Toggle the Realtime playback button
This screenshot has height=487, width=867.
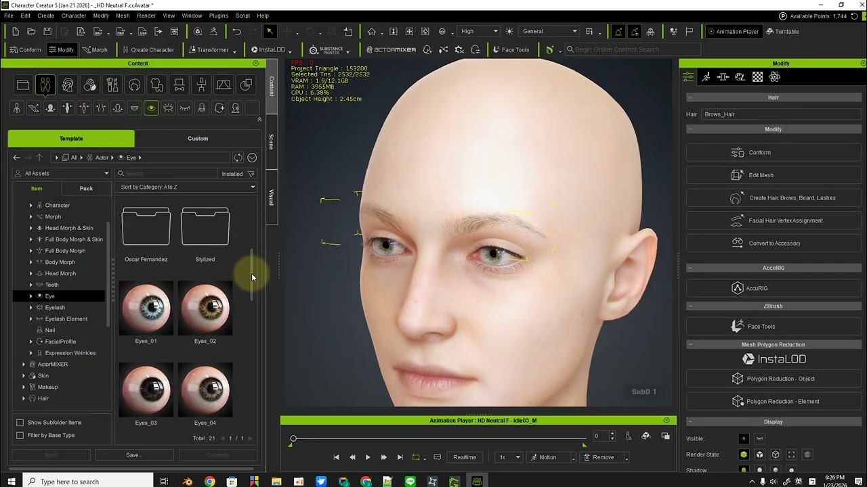464,457
